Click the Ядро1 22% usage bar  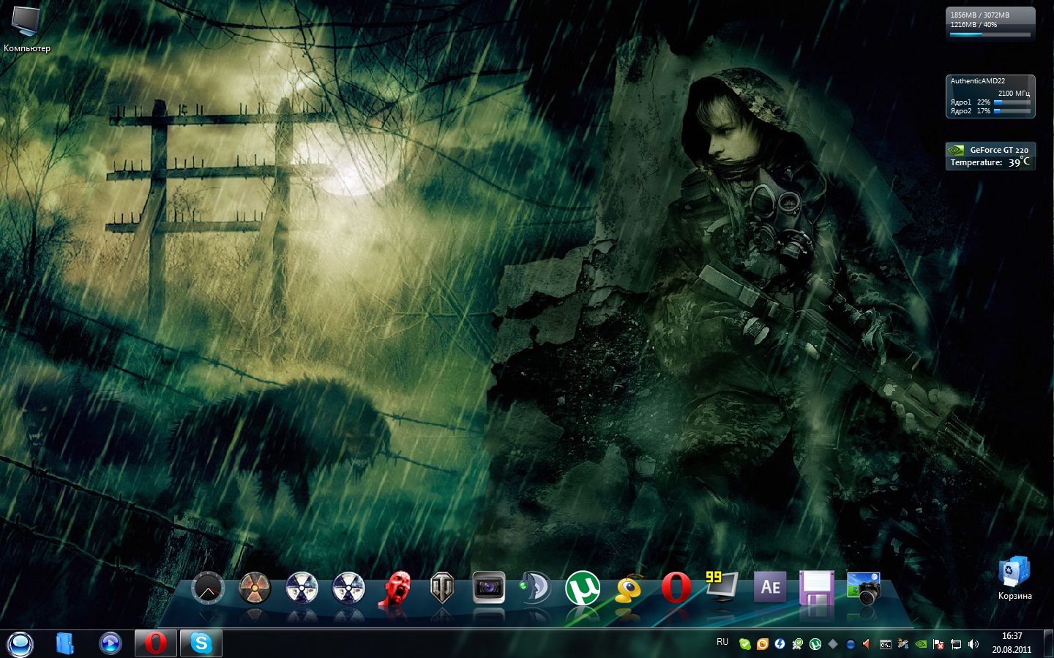(x=1012, y=102)
